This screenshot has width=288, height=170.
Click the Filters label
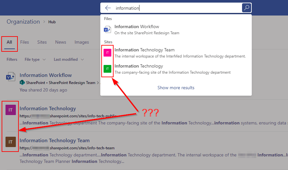[12, 59]
